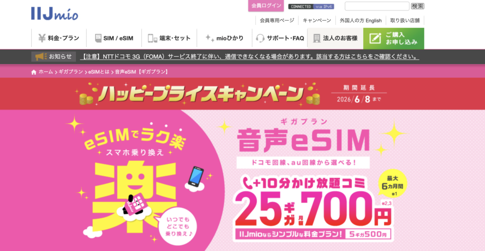
Task: Open the キャンペーン top menu link
Action: coord(317,20)
